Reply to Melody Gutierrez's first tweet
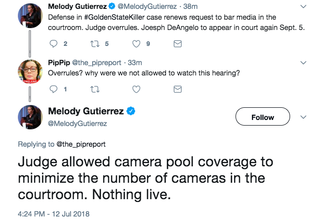Image resolution: width=323 pixels, height=224 pixels. [53, 44]
